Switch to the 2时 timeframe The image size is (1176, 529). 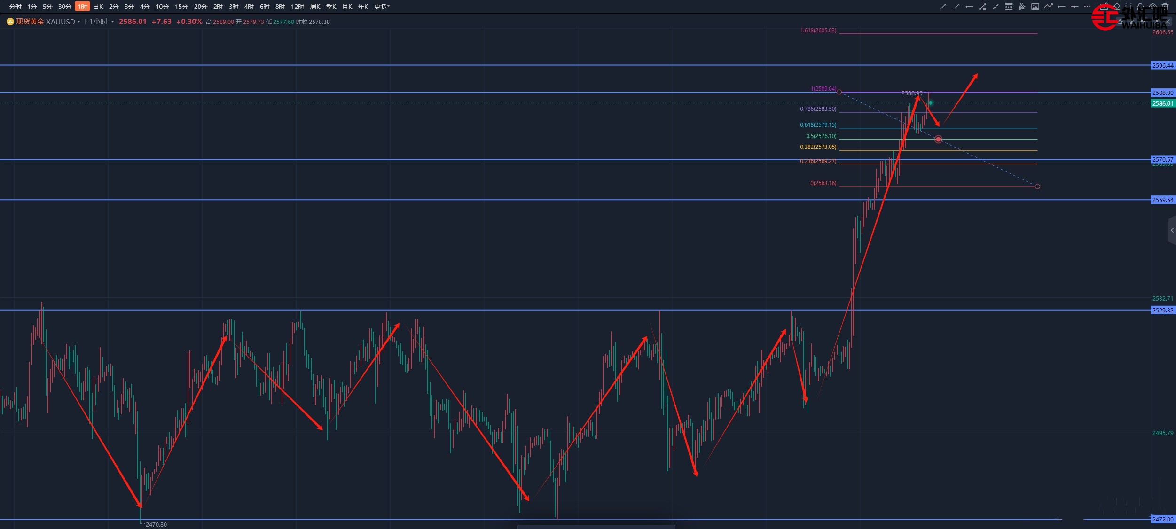tap(218, 7)
